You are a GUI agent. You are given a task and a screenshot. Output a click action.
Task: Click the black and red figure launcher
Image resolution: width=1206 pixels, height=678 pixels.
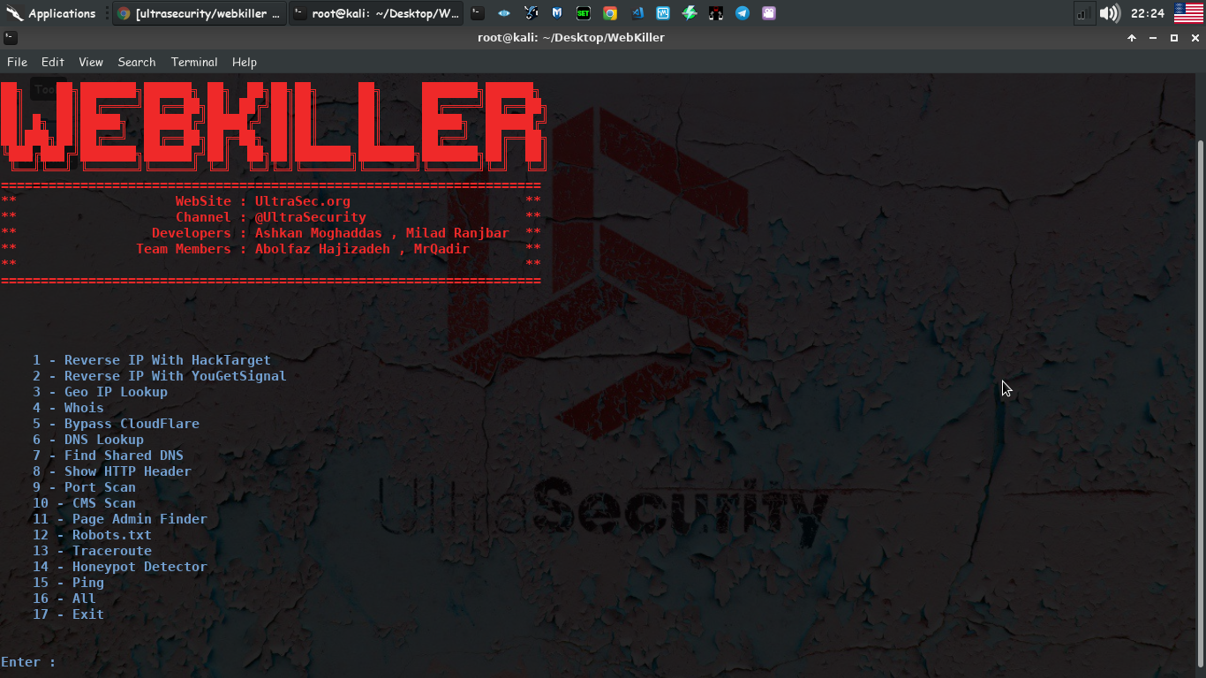[x=716, y=13]
